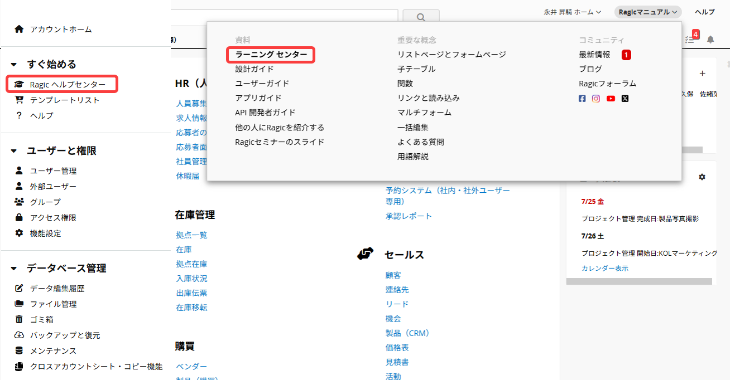Click the group icon beside グループ
730x380 pixels.
pos(19,202)
